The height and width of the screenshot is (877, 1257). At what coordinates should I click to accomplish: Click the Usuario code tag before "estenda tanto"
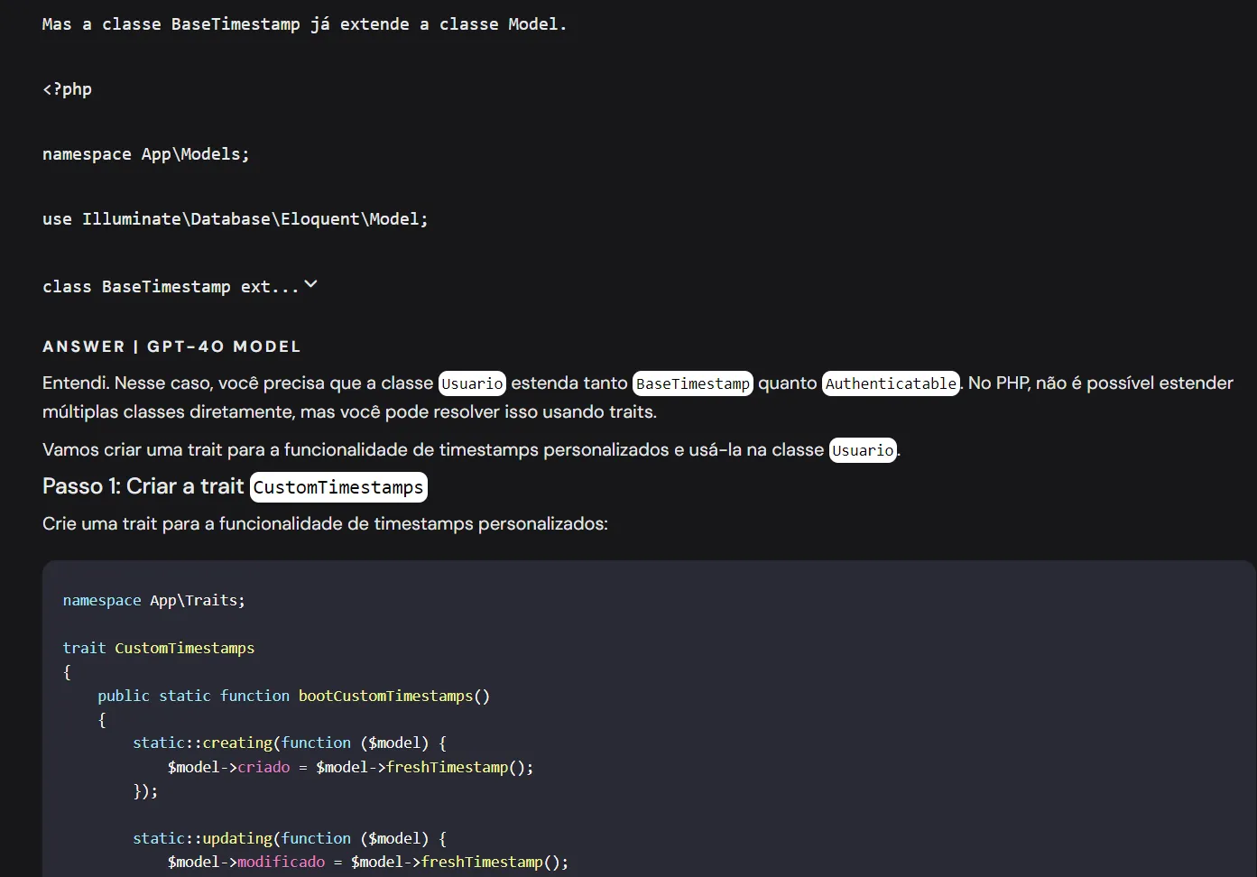[472, 383]
